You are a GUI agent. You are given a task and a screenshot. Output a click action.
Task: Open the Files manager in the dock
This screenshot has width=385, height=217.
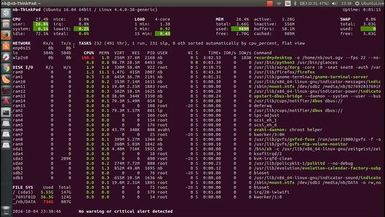click(6, 24)
